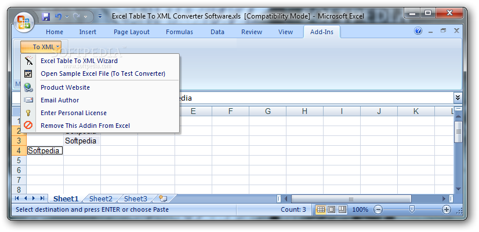Switch to Page Break Preview button
The width and height of the screenshot is (479, 232).
[342, 210]
